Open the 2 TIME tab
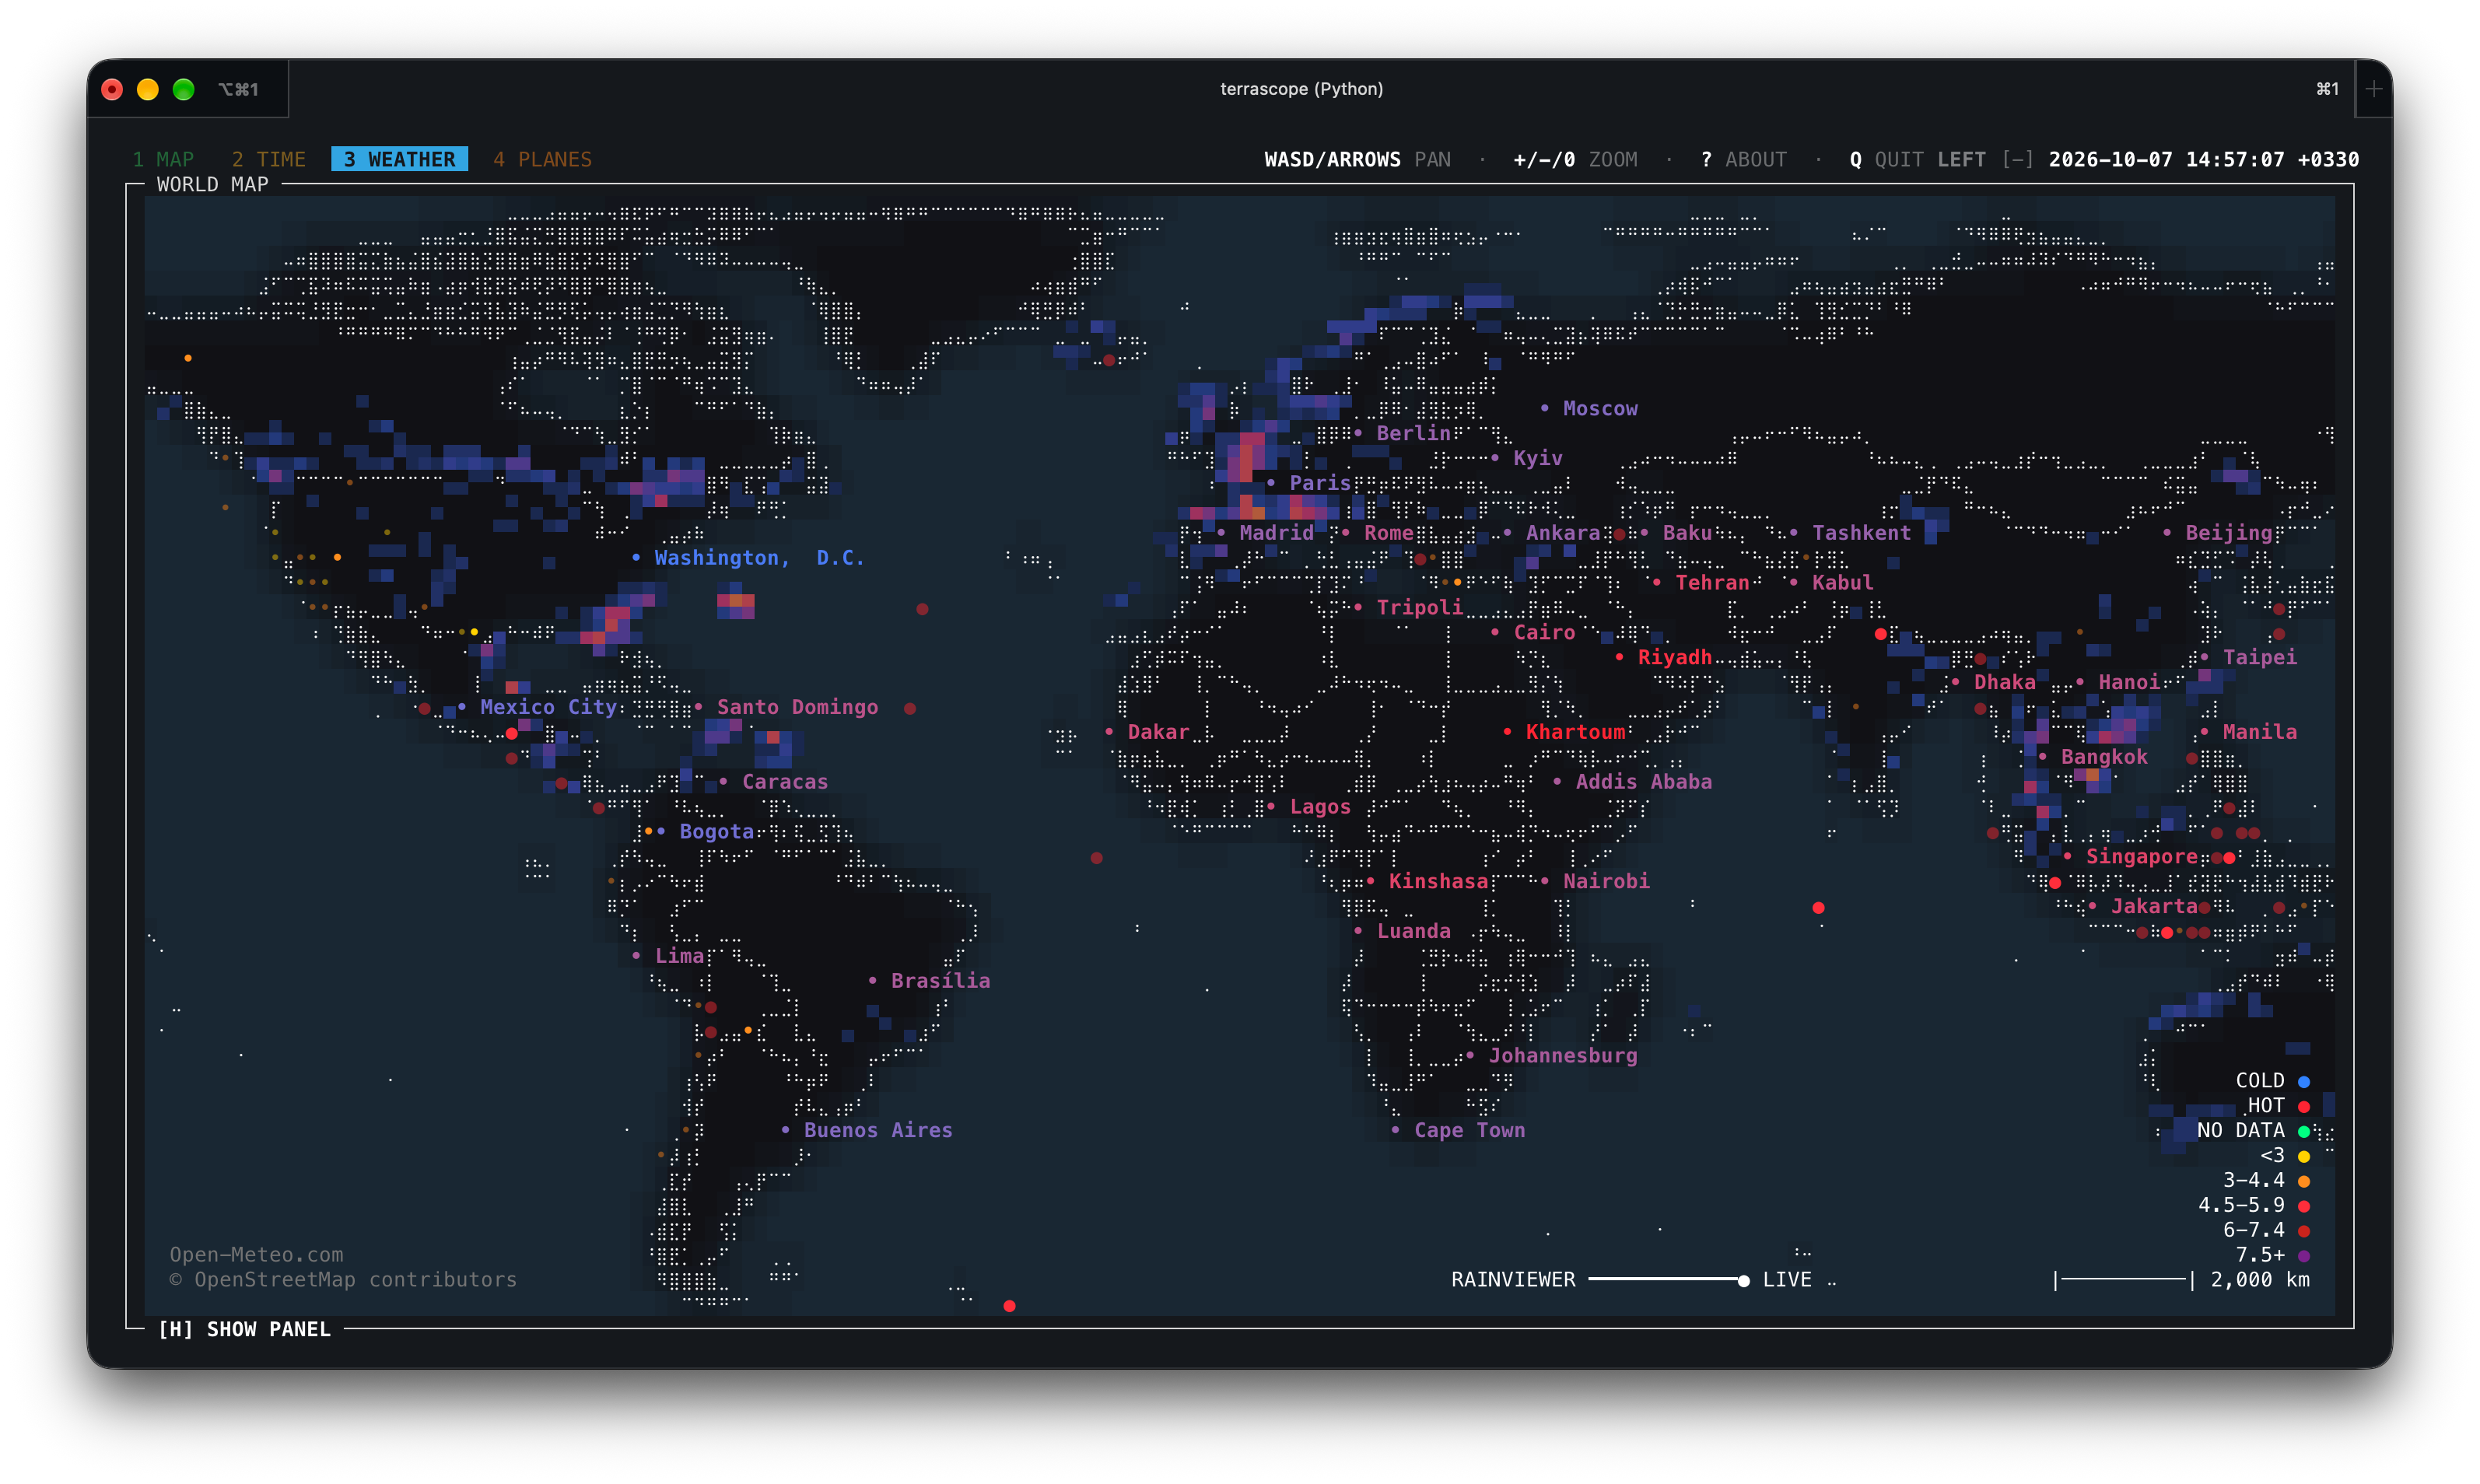The width and height of the screenshot is (2480, 1484). [x=269, y=159]
